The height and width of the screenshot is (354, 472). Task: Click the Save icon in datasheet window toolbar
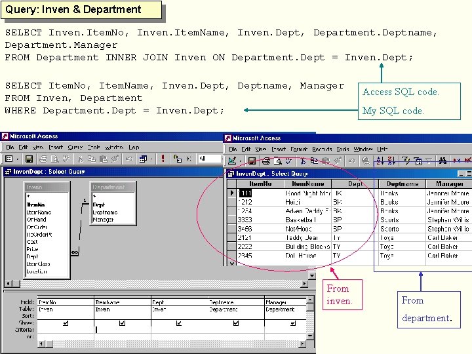pyautogui.click(x=252, y=161)
